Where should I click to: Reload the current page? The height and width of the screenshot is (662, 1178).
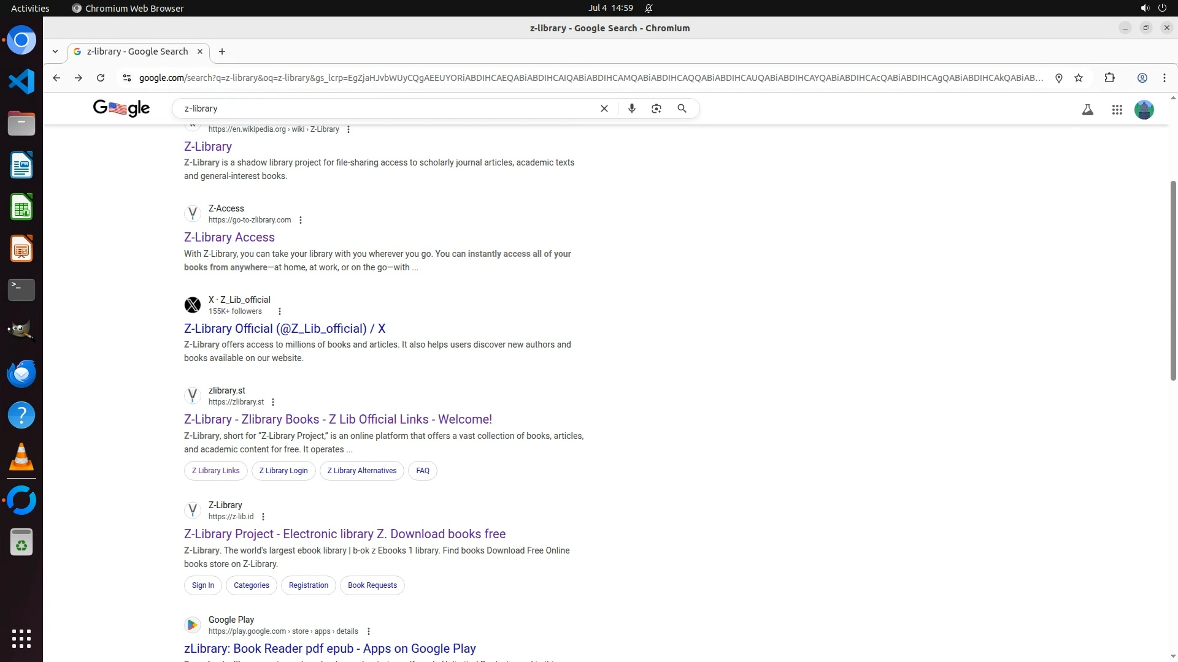pyautogui.click(x=101, y=78)
